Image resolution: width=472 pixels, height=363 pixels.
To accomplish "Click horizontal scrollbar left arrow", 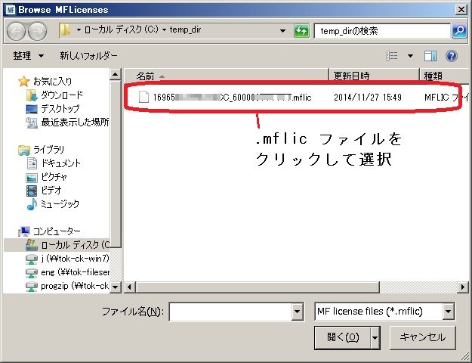I will (x=130, y=287).
